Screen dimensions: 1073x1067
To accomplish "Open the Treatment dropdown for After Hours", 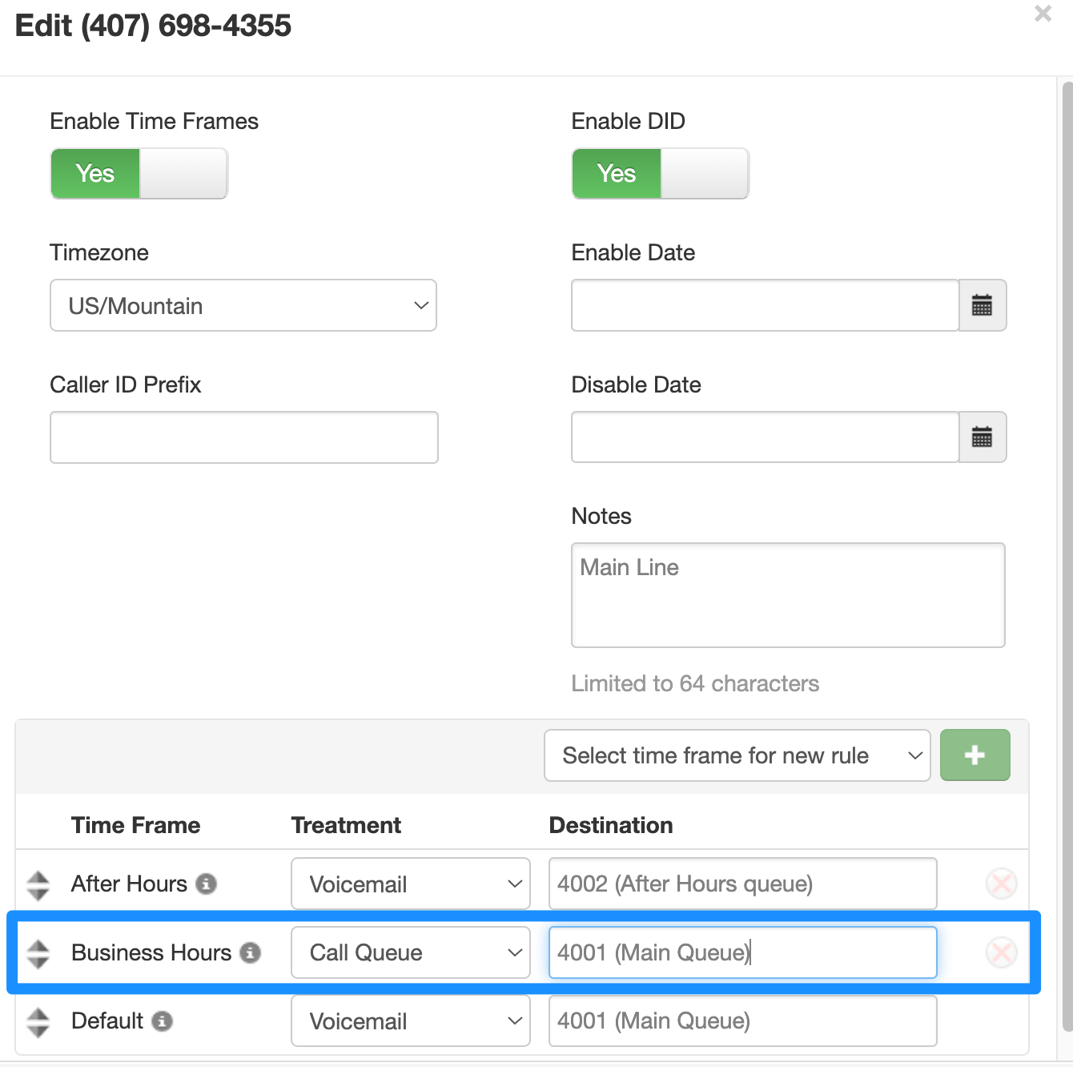I will click(x=410, y=884).
